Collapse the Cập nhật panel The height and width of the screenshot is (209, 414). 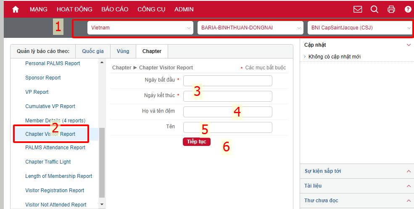click(x=409, y=45)
